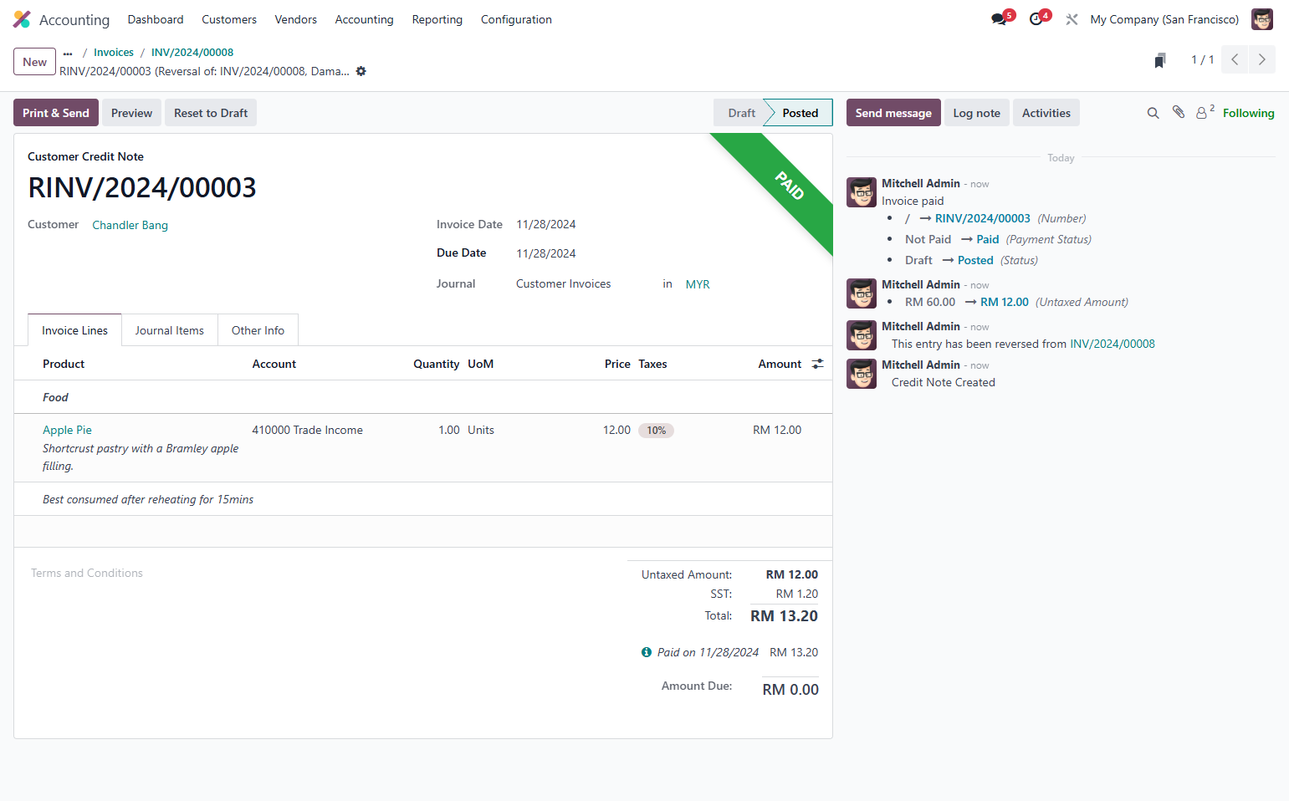Open the MYR currency link
1289x801 pixels.
point(698,284)
